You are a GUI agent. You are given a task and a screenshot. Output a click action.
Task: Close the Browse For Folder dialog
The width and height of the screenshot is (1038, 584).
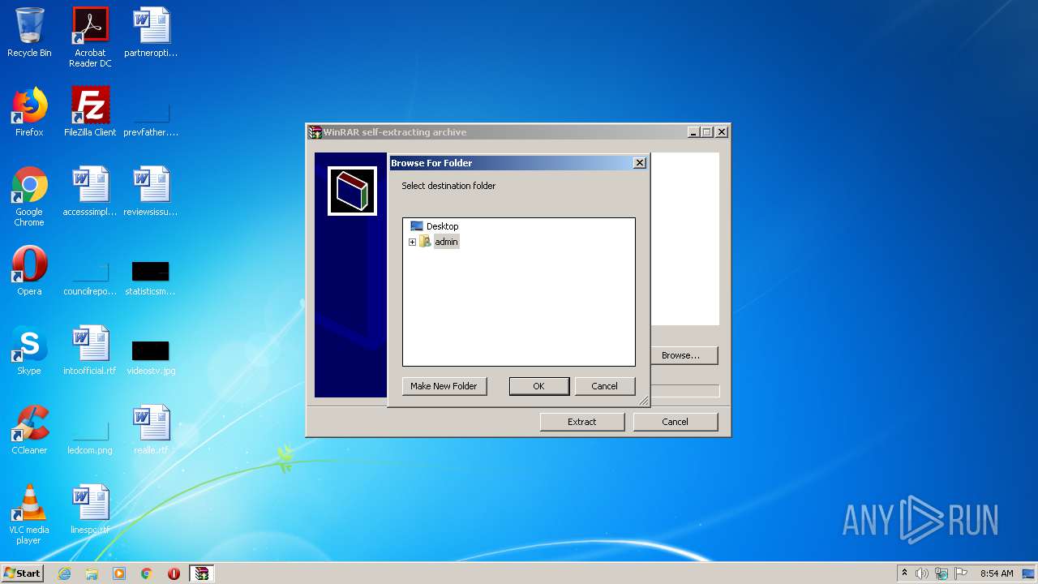coord(639,163)
